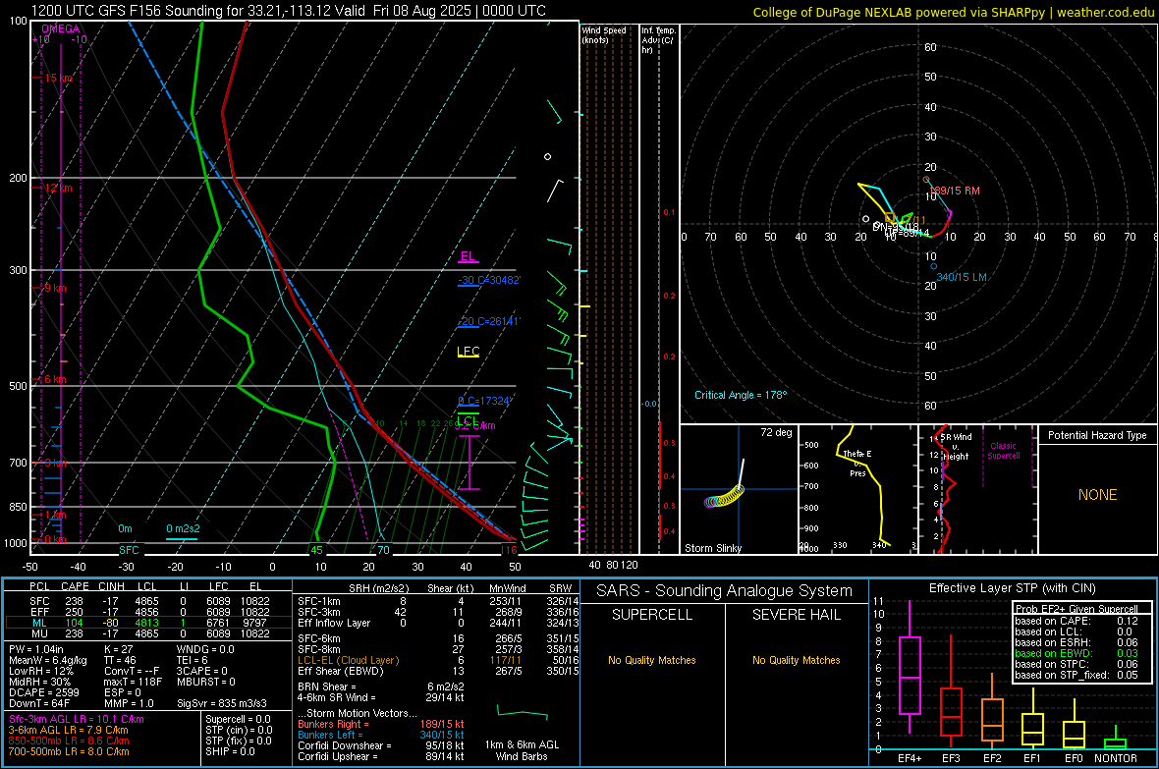Click the SHIP = 0.0 parameter
The image size is (1159, 769).
[x=230, y=751]
